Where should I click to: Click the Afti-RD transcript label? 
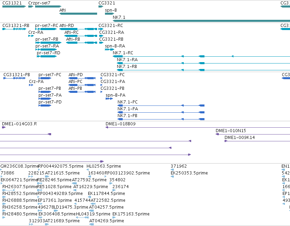[x=66, y=25]
